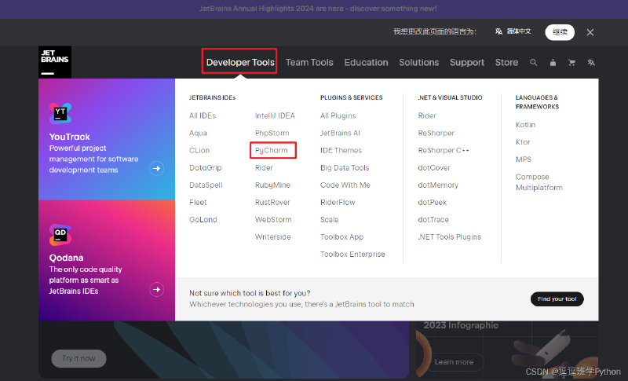Image resolution: width=628 pixels, height=381 pixels.
Task: Open the All Plugins link
Action: [338, 115]
